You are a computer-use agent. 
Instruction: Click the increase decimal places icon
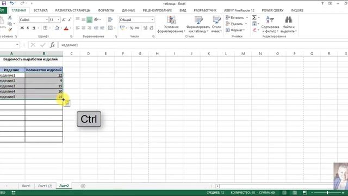(x=145, y=28)
